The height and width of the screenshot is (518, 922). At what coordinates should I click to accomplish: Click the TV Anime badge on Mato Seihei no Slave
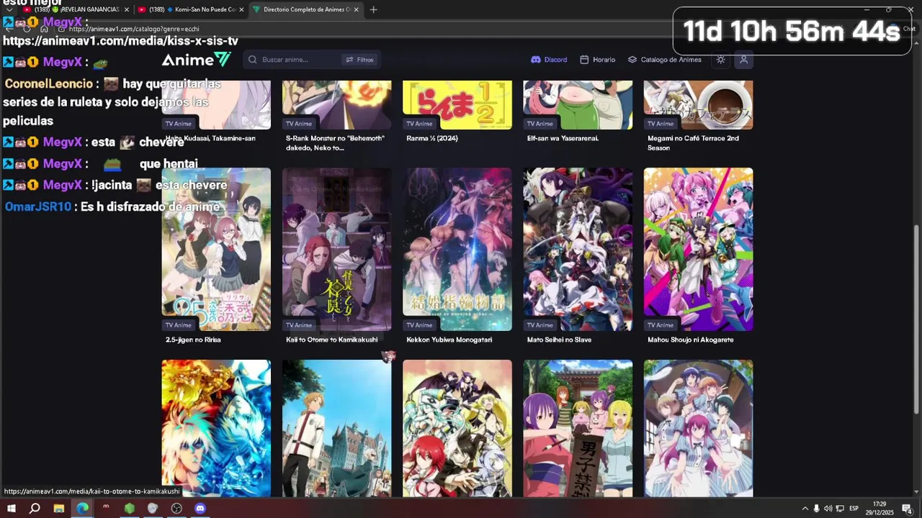(540, 324)
